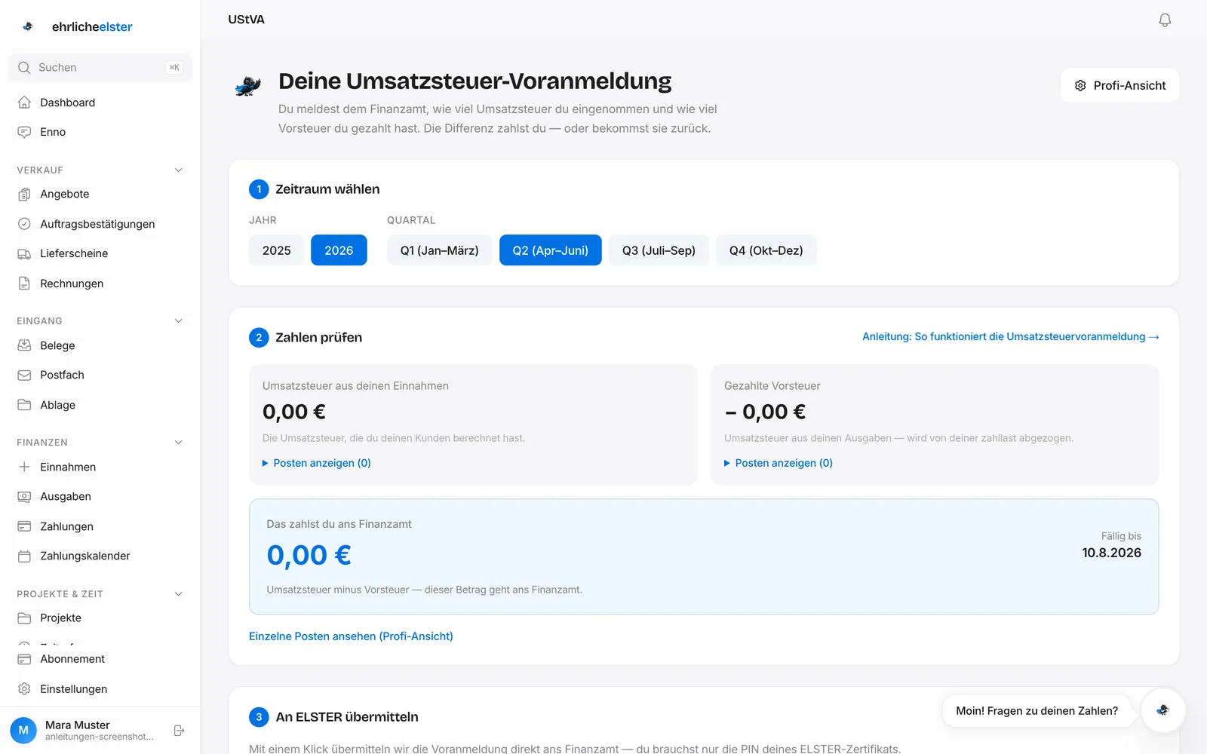Click the ehrlicheelster brand name
The image size is (1207, 754).
(x=92, y=26)
